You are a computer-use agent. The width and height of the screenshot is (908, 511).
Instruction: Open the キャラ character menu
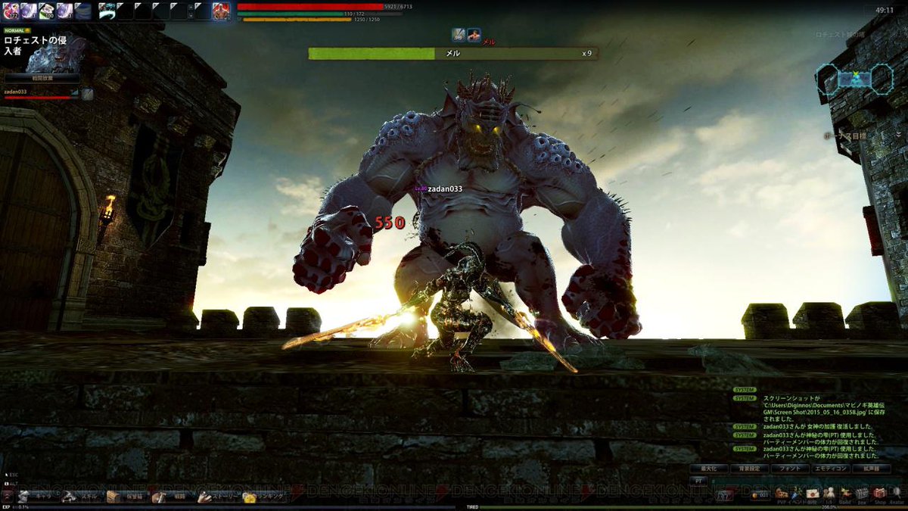(x=36, y=497)
